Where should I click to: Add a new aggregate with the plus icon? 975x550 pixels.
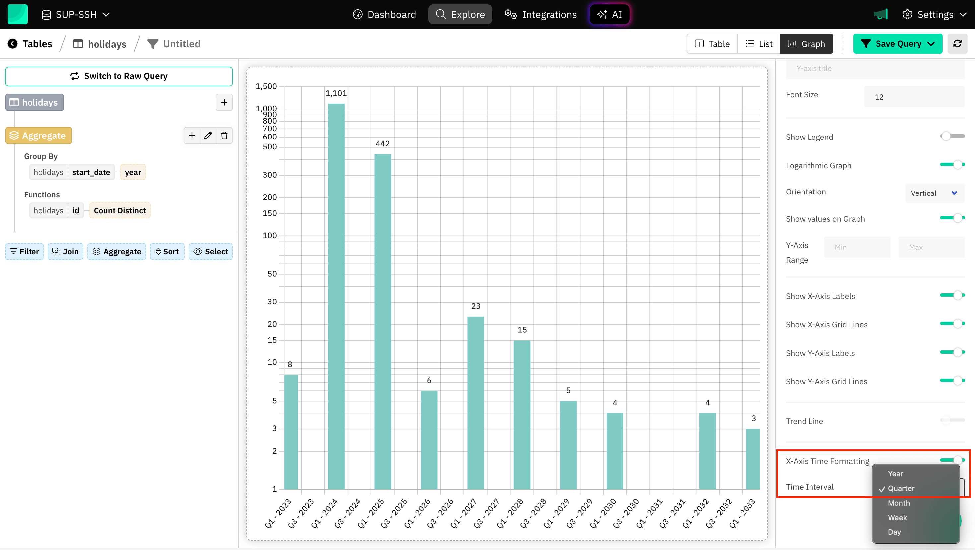192,135
